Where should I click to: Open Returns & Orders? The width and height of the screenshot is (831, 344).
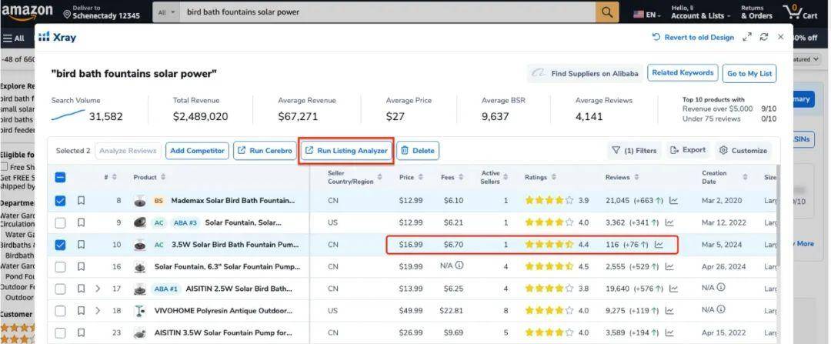[x=756, y=12]
